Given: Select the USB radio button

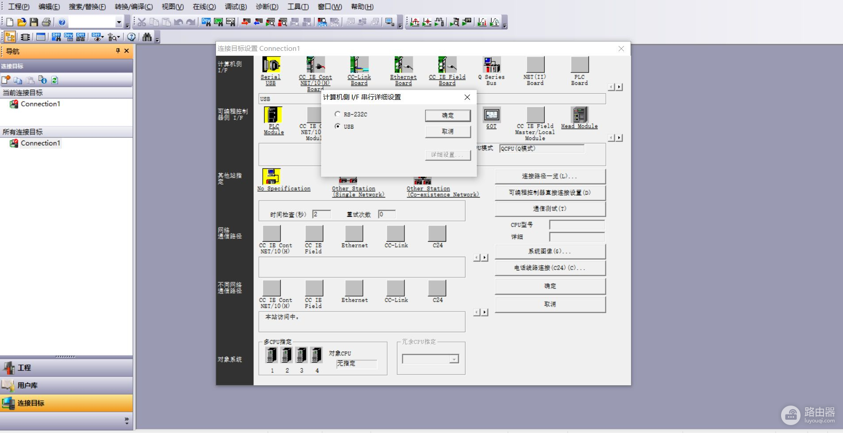Looking at the screenshot, I should [338, 126].
